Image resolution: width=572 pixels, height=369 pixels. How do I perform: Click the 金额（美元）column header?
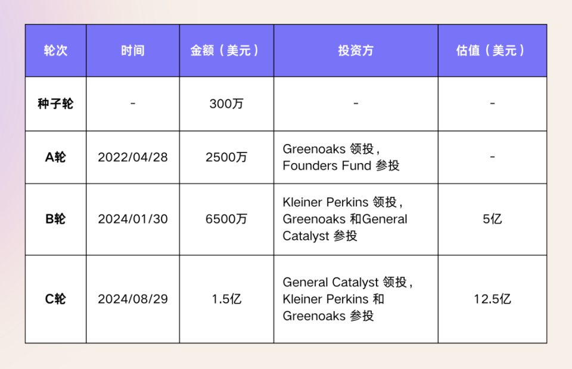pyautogui.click(x=226, y=51)
